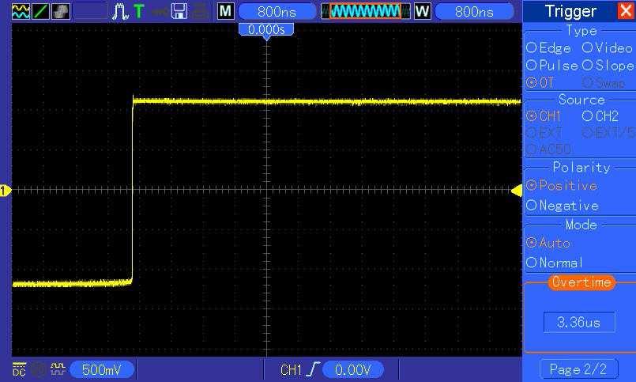Click the Overtime label button
Image resolution: width=636 pixels, height=382 pixels.
tap(581, 282)
